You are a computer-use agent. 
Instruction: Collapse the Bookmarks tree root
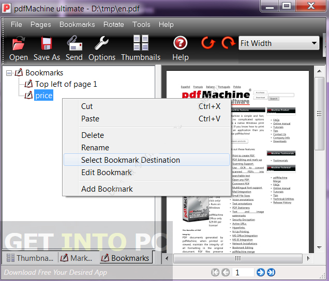click(x=9, y=73)
